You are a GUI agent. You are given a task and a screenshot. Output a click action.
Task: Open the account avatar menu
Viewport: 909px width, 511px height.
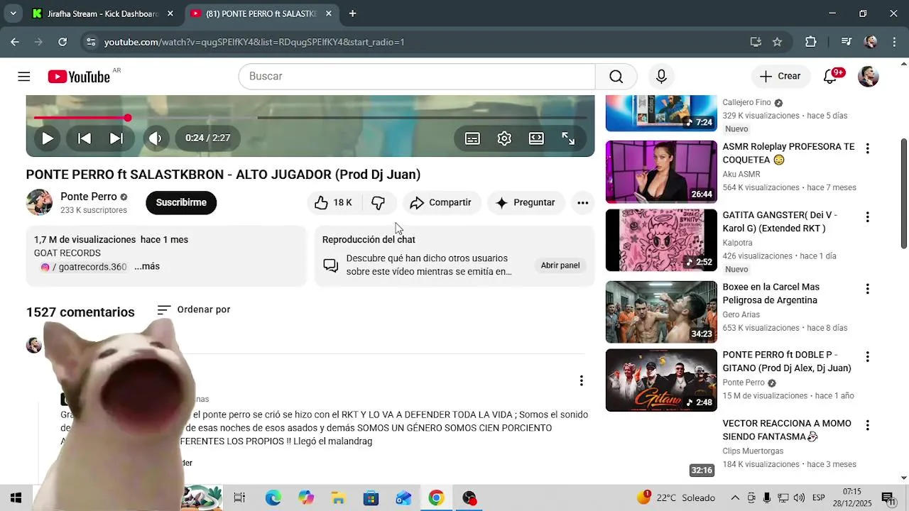tap(869, 77)
